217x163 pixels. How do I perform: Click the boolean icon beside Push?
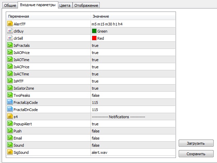(10, 131)
